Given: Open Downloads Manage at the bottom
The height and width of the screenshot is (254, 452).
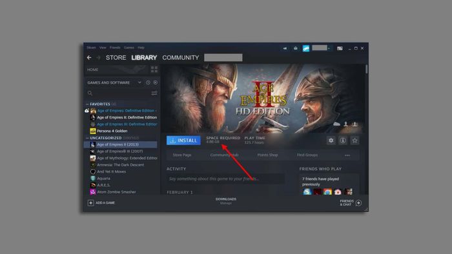Looking at the screenshot, I should (x=226, y=200).
